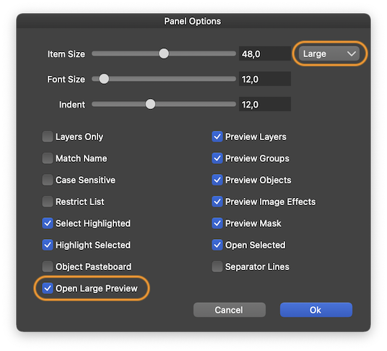
Task: Turn off Preview Objects checkbox
Action: 217,180
